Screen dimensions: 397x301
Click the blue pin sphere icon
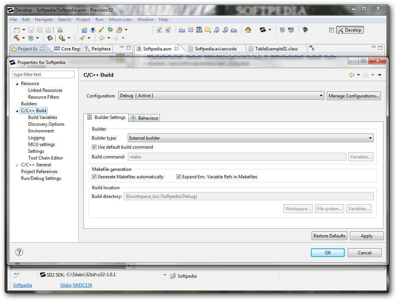pyautogui.click(x=93, y=30)
